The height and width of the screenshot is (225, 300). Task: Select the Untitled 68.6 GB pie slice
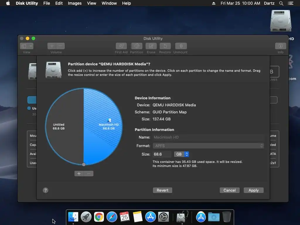click(x=64, y=126)
